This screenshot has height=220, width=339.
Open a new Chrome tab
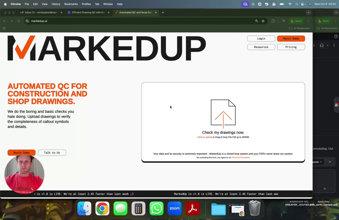163,12
